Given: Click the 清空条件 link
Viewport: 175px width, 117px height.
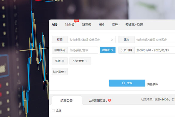Looking at the screenshot, I should point(152,84).
